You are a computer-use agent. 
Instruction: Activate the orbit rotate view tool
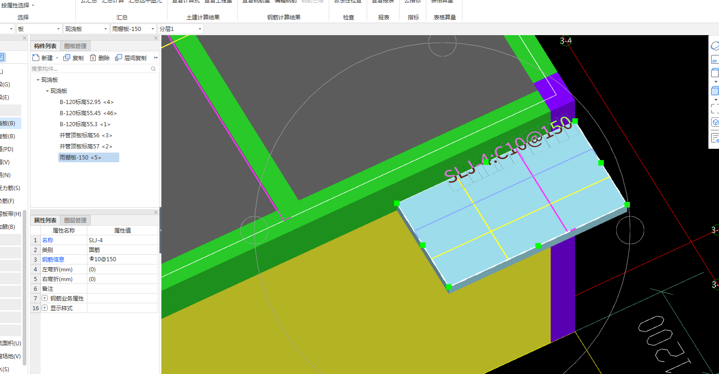[x=715, y=46]
